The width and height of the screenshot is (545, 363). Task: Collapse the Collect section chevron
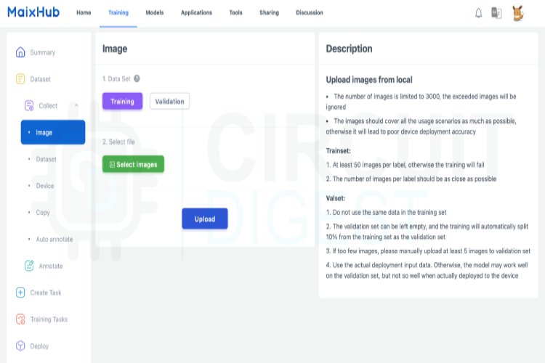click(x=76, y=105)
